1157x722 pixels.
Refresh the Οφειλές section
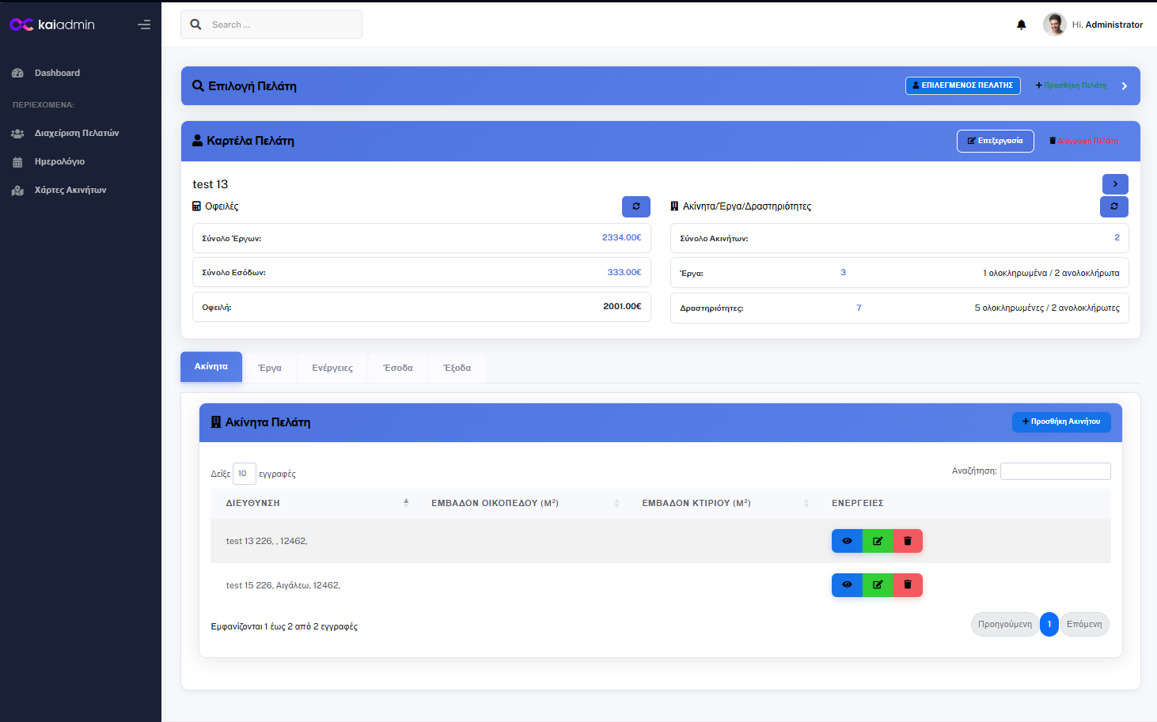tap(635, 206)
